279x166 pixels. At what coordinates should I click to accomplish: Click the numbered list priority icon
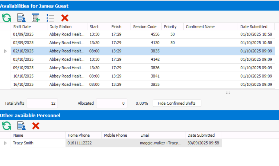click(x=50, y=18)
